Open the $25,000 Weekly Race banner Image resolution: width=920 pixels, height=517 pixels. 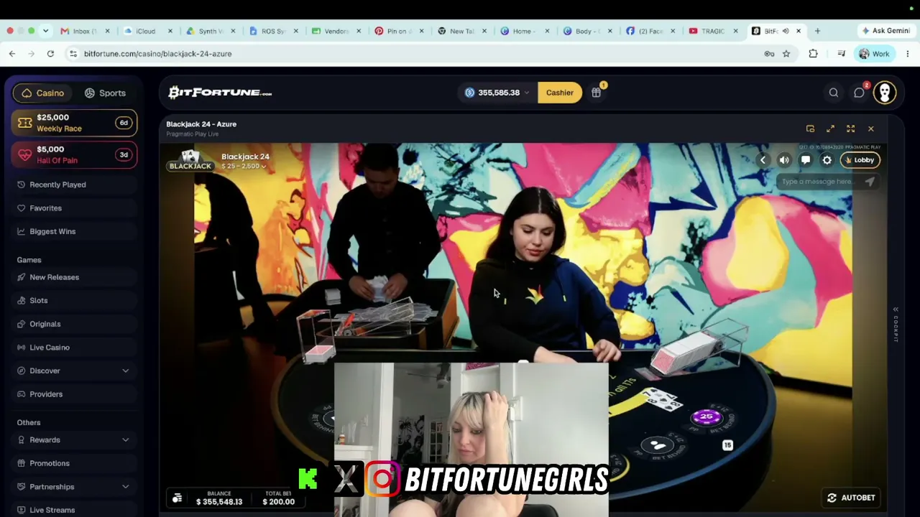(x=75, y=123)
